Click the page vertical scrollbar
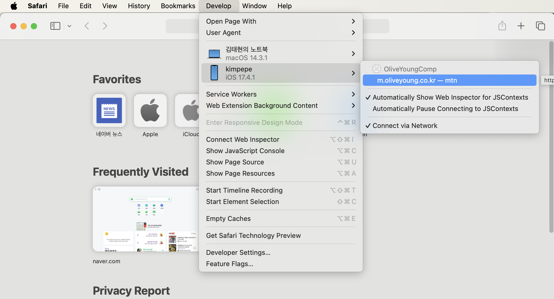Viewport: 554px width, 299px height. click(551, 136)
